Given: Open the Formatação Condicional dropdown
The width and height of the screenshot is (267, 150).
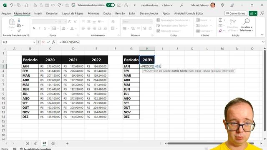Looking at the screenshot, I should click(173, 20).
